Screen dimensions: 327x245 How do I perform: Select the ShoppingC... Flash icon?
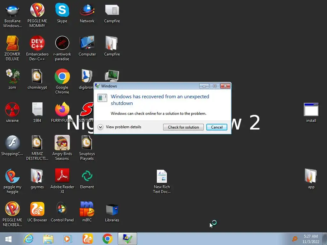coord(12,145)
